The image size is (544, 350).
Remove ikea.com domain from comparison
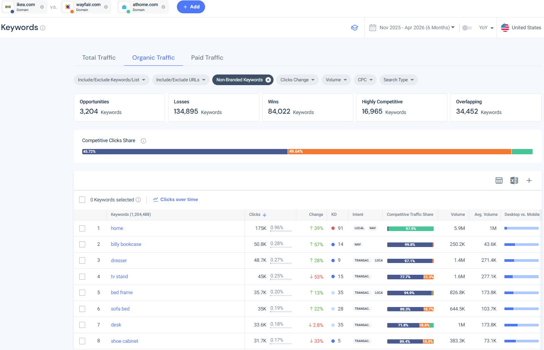pyautogui.click(x=42, y=7)
